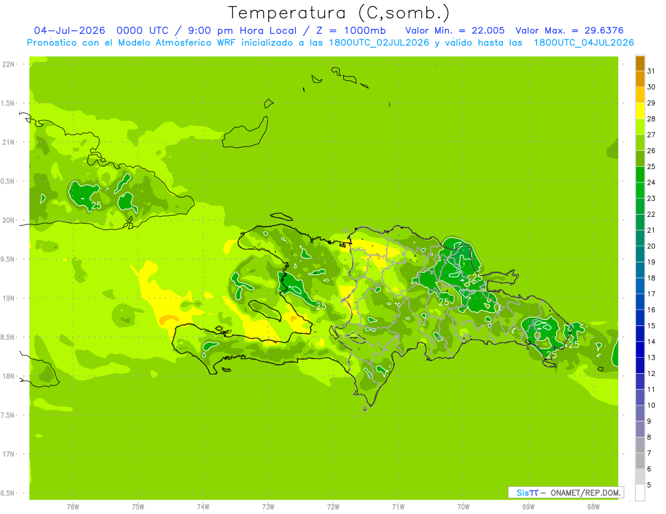Click longitude label "73W"

pos(268,506)
